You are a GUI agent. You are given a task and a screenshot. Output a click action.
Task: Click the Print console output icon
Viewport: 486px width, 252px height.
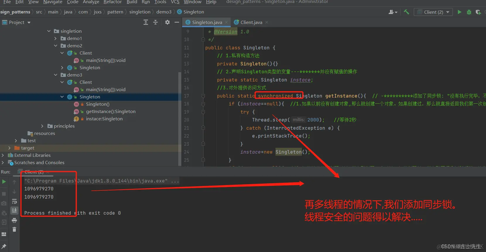[x=14, y=220]
